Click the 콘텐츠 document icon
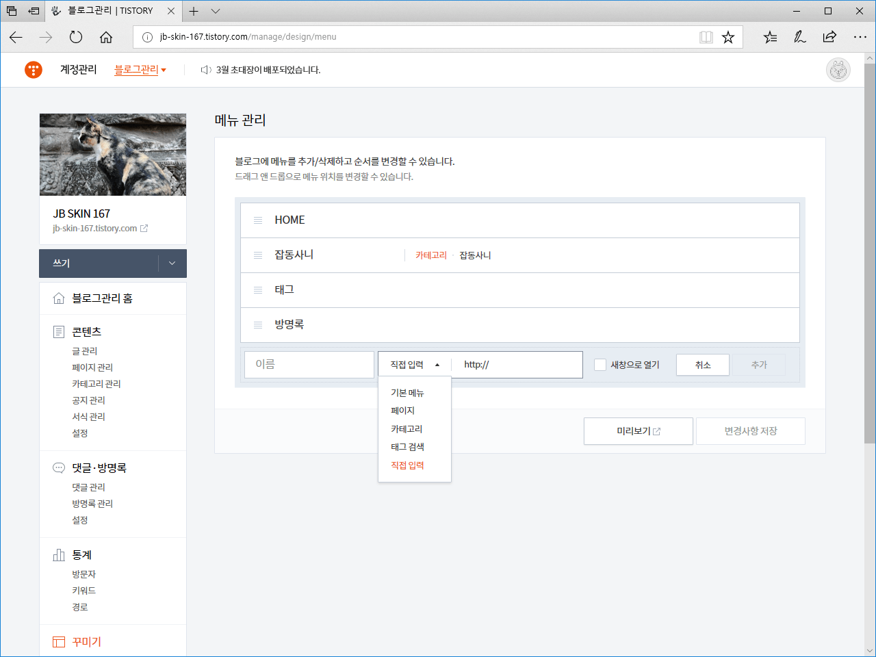The image size is (876, 657). point(59,332)
